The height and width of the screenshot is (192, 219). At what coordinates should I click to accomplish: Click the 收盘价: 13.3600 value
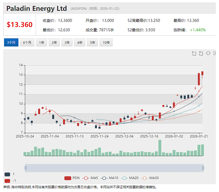(x=57, y=21)
